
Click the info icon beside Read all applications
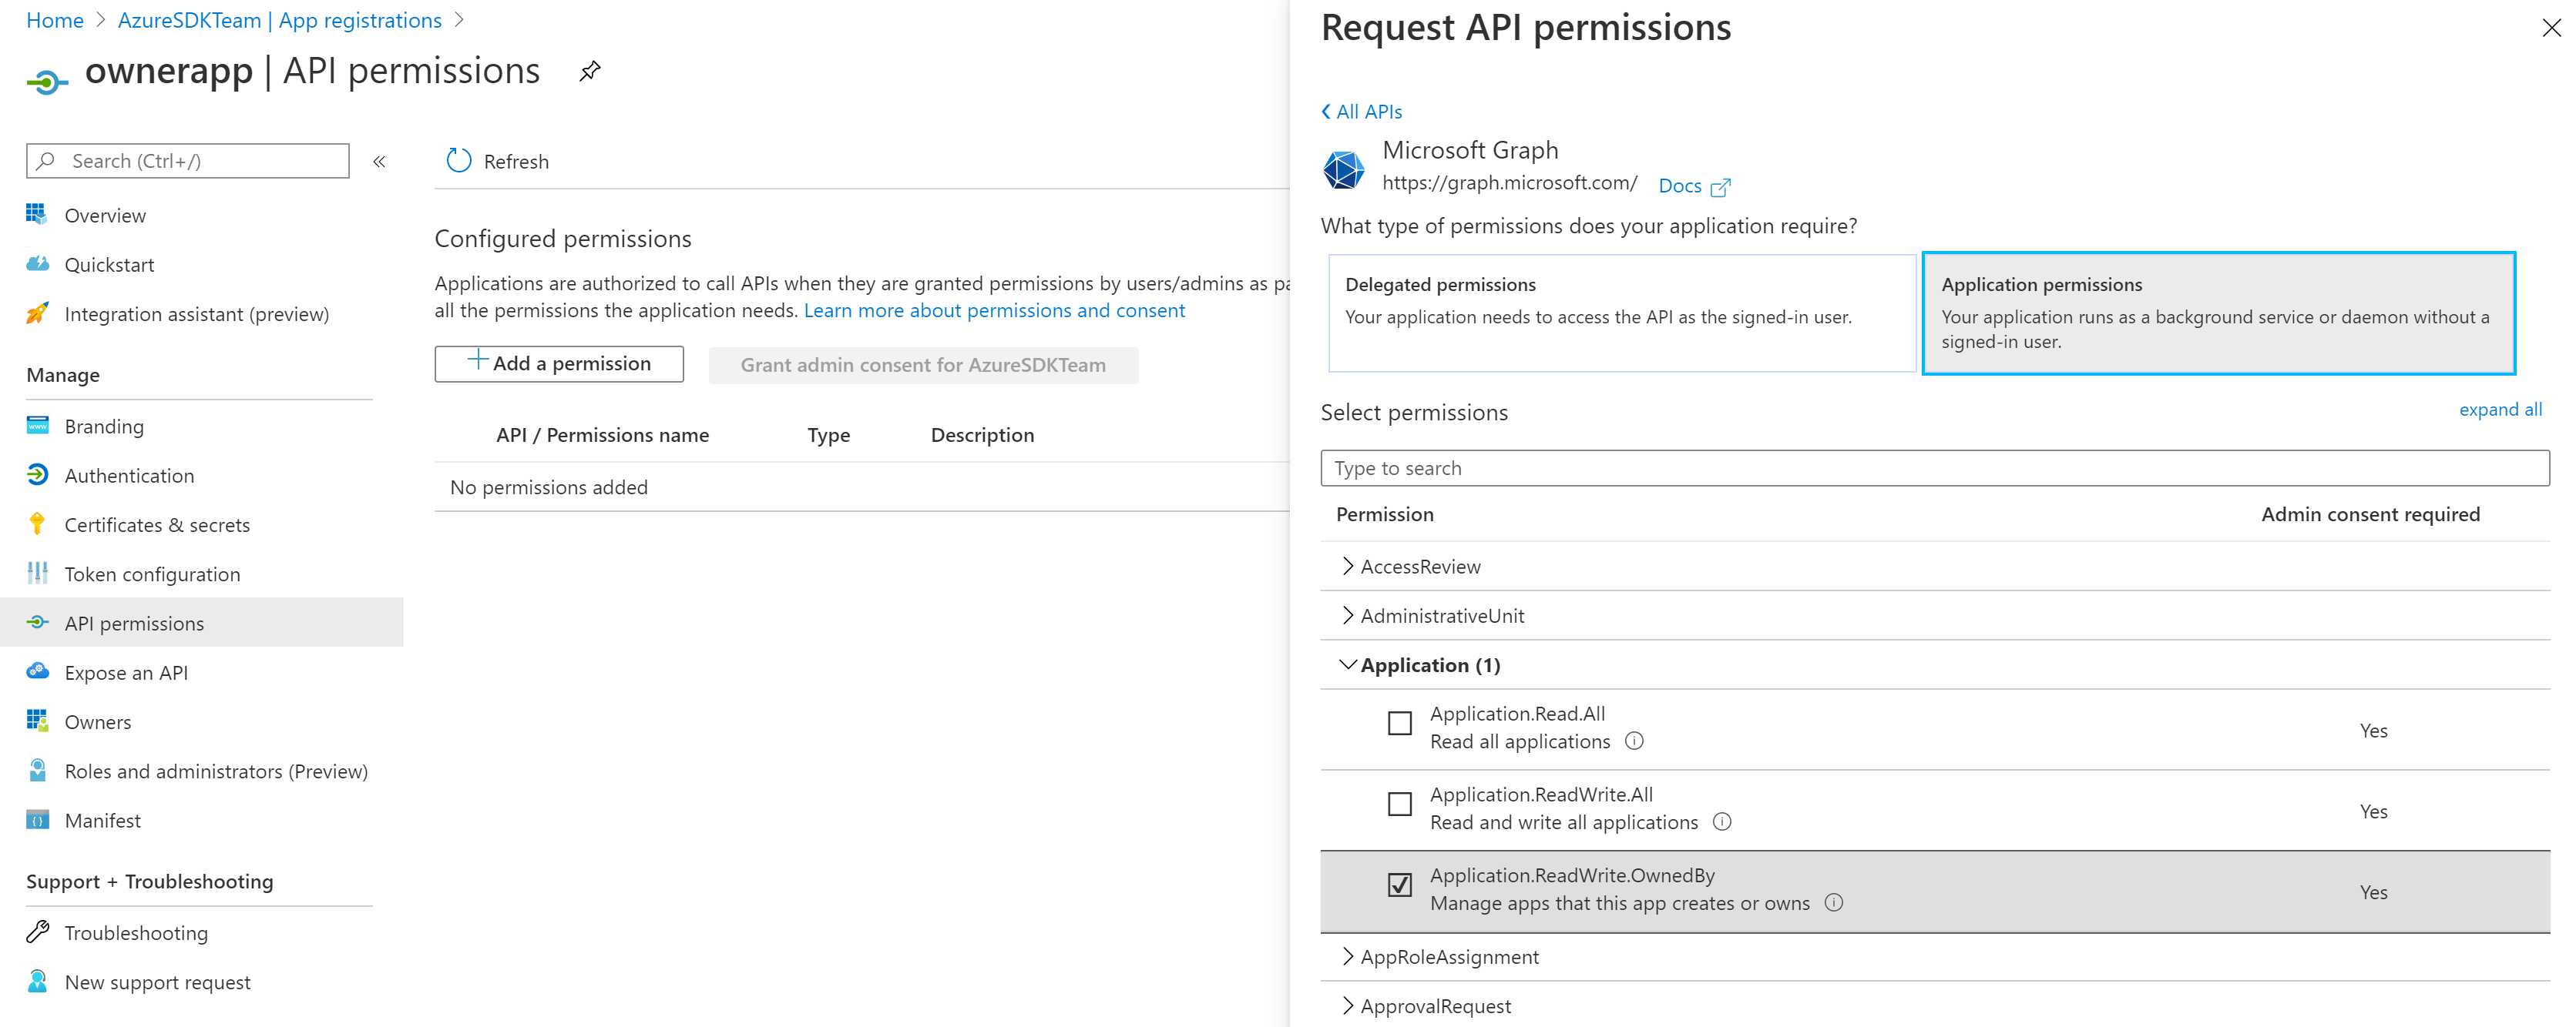coord(1634,741)
